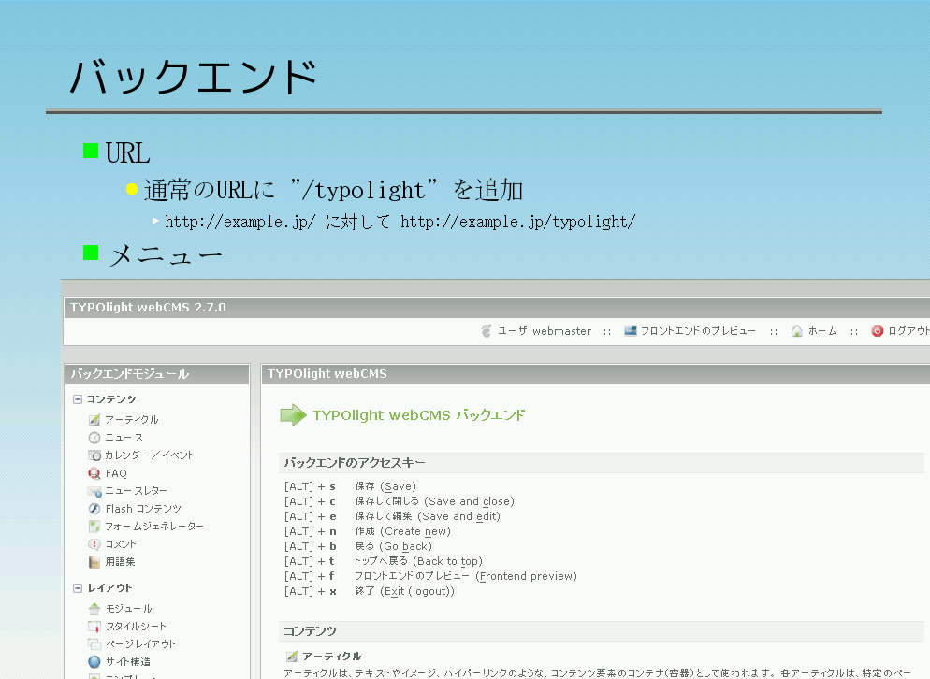Click the ユーザ webmaster link
This screenshot has width=930, height=679.
coord(544,331)
